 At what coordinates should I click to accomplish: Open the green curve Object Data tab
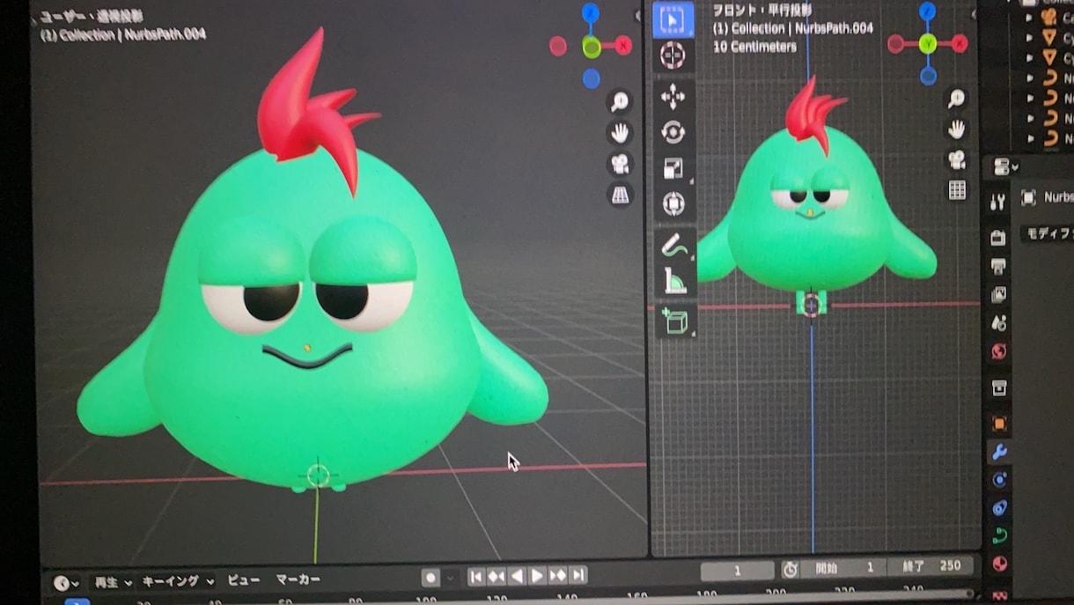click(x=1000, y=535)
